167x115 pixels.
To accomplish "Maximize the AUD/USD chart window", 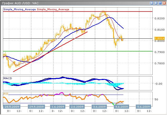I will point(160,3).
